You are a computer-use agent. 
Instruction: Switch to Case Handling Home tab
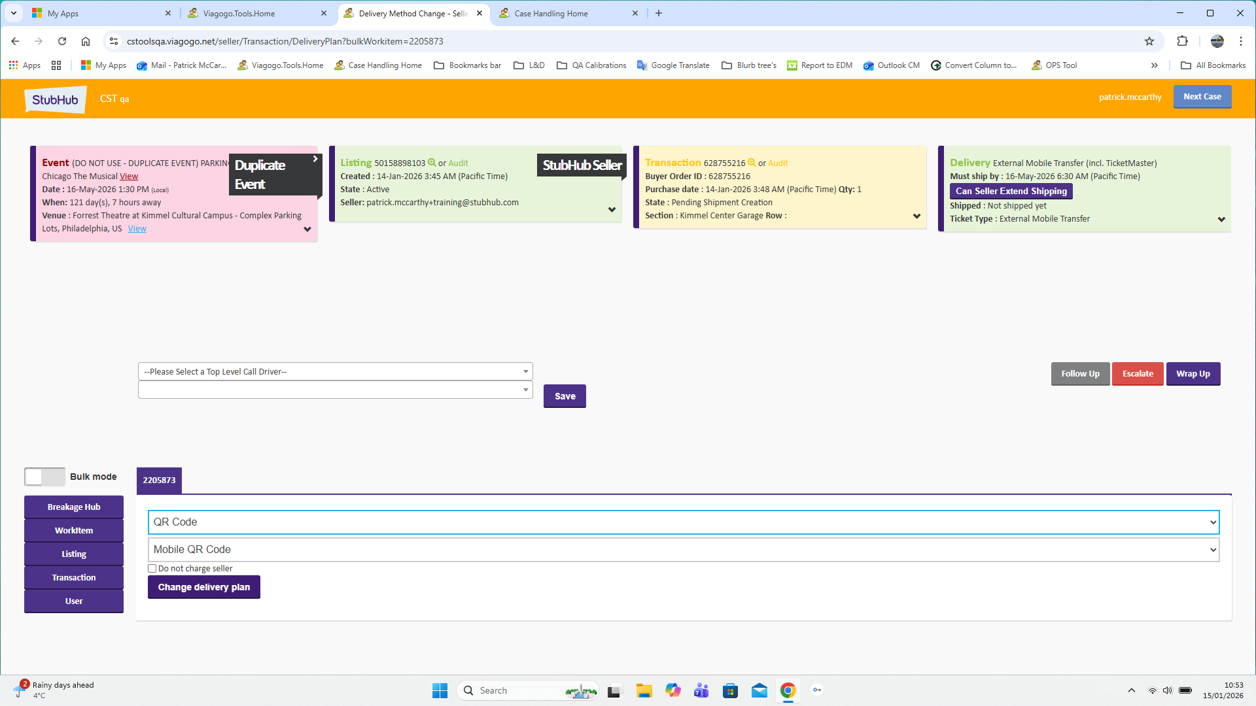point(551,13)
